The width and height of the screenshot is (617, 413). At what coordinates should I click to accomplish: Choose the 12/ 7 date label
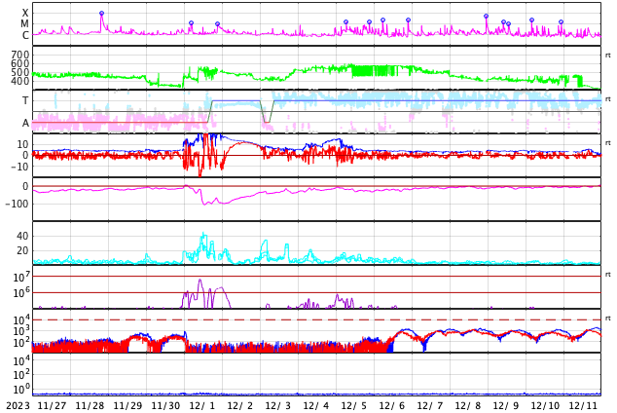[x=430, y=406]
